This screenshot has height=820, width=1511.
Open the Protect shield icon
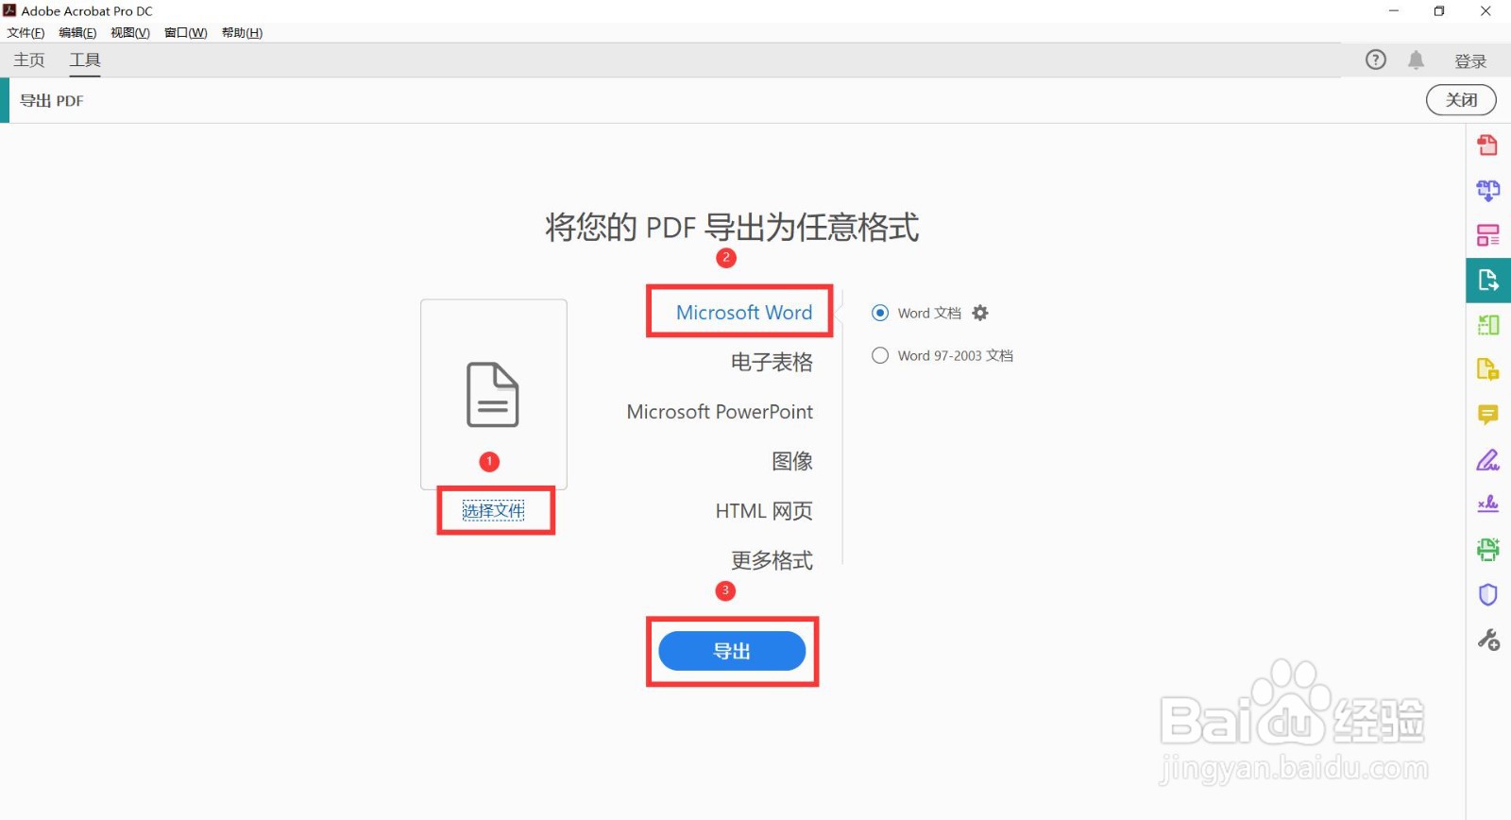click(x=1487, y=594)
